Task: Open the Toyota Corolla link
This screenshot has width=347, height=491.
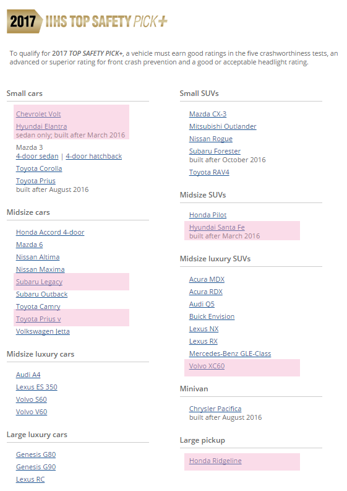Action: point(39,168)
